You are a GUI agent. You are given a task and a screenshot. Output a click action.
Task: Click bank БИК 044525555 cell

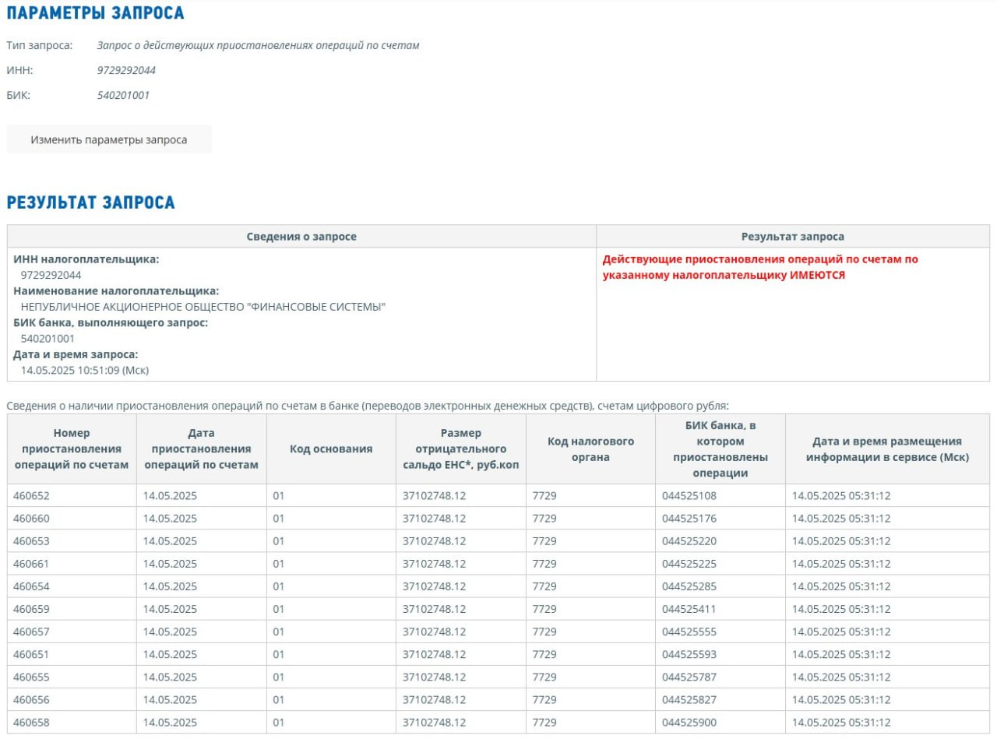(720, 632)
